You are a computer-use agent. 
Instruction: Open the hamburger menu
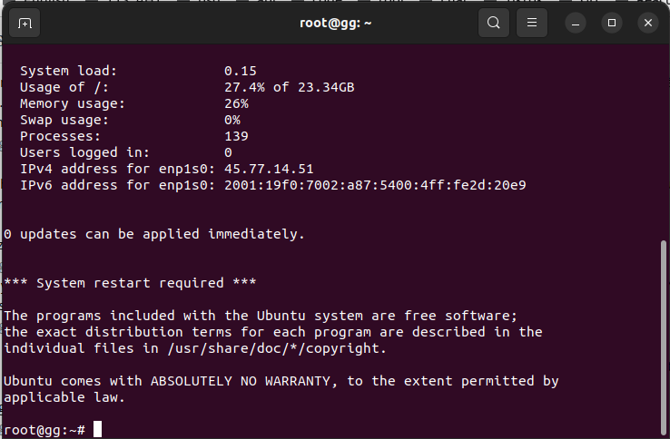pyautogui.click(x=532, y=23)
